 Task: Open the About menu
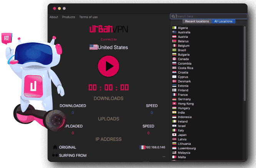[54, 17]
